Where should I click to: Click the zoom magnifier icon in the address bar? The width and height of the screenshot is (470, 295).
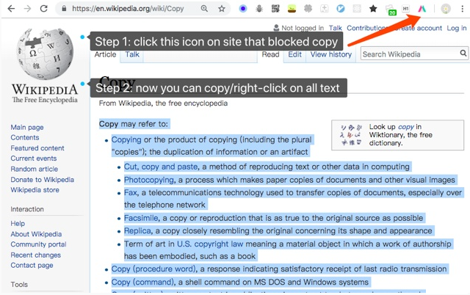pyautogui.click(x=204, y=8)
